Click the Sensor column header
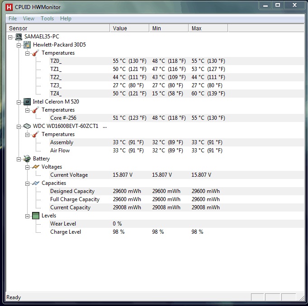 (58, 28)
